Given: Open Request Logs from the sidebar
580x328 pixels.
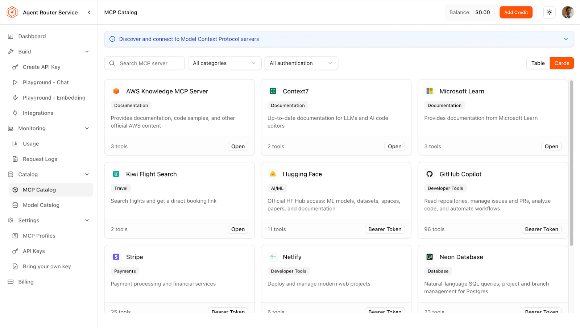Looking at the screenshot, I should [x=40, y=159].
